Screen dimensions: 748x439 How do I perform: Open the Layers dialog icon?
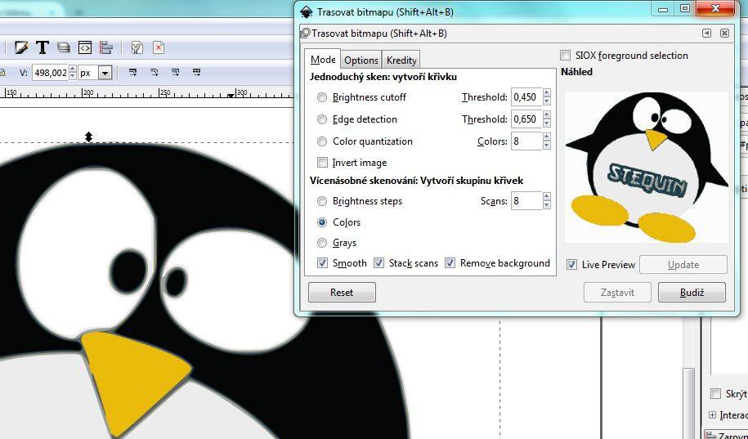point(64,47)
